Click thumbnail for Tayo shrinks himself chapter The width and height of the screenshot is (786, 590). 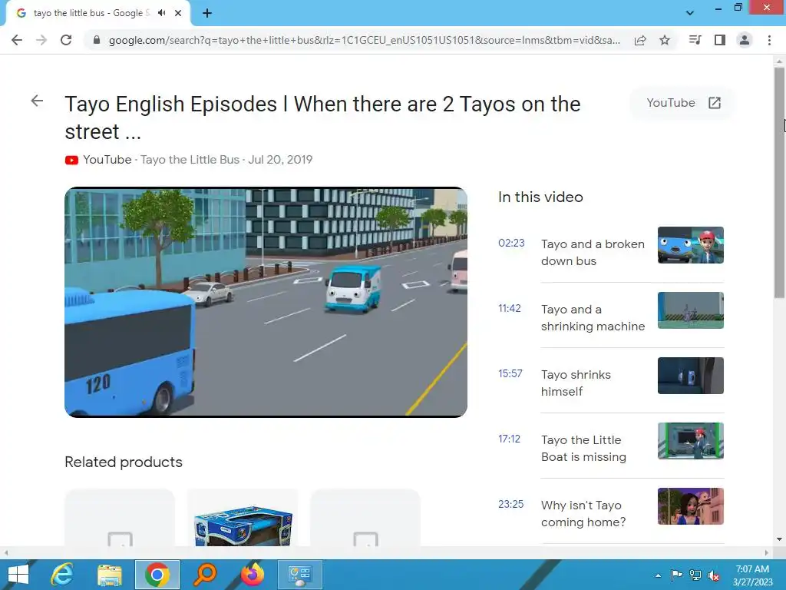click(x=690, y=375)
